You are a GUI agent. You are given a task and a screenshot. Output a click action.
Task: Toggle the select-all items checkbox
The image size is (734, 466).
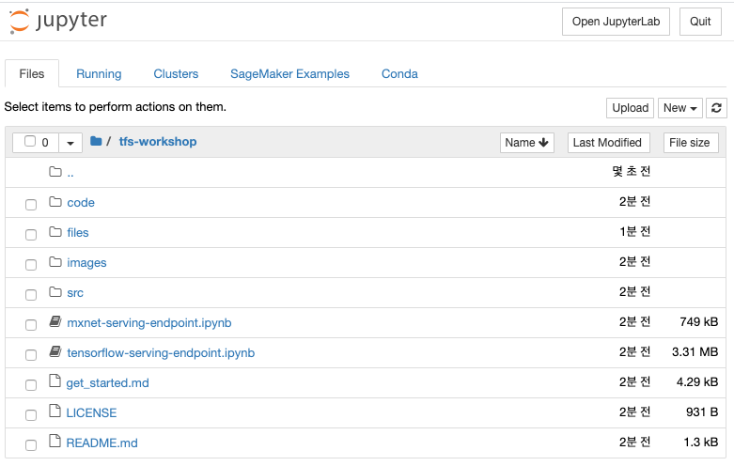click(x=30, y=141)
